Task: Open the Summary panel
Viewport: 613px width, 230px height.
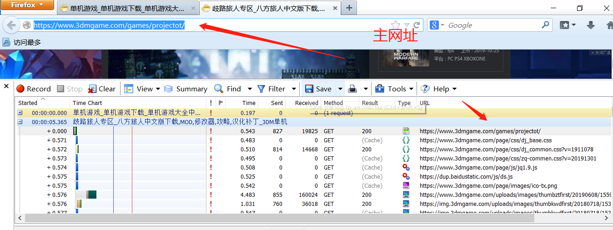Action: click(x=186, y=89)
